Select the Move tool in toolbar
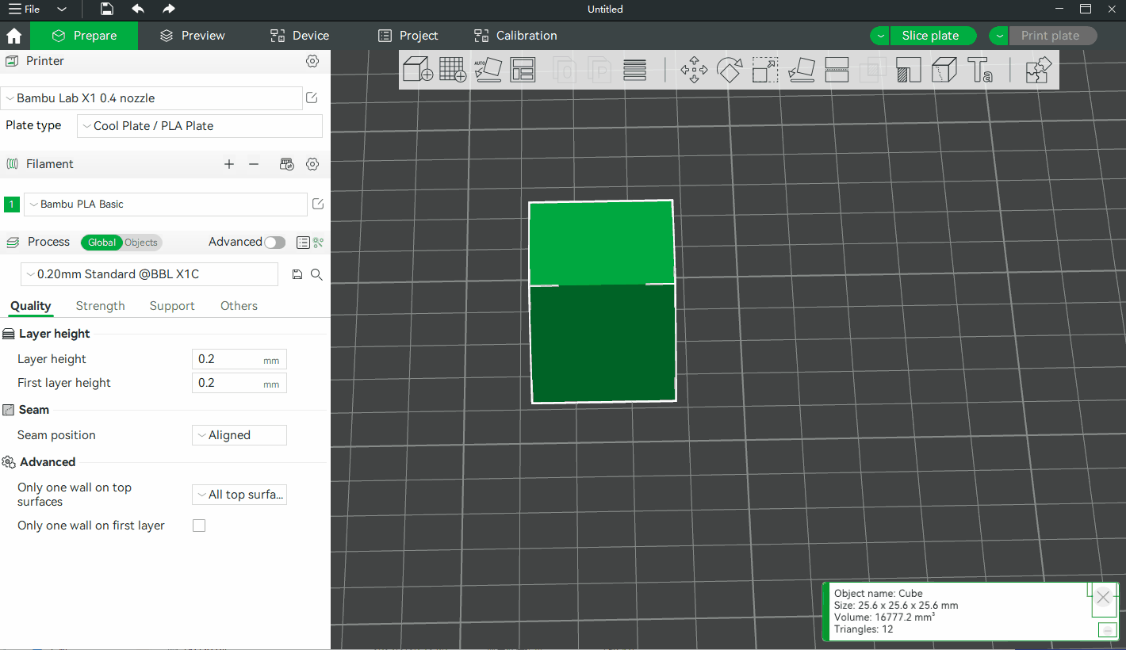The width and height of the screenshot is (1126, 650). point(694,70)
